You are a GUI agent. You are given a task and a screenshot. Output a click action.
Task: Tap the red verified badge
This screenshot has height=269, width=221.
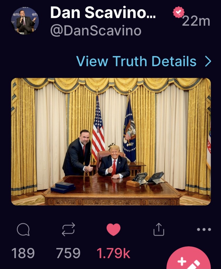178,12
